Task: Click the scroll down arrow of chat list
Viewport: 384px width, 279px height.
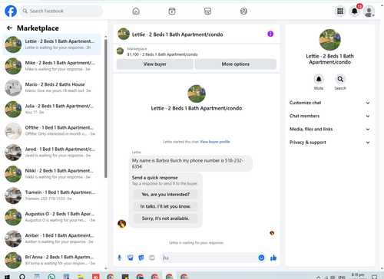Action: coord(106,268)
